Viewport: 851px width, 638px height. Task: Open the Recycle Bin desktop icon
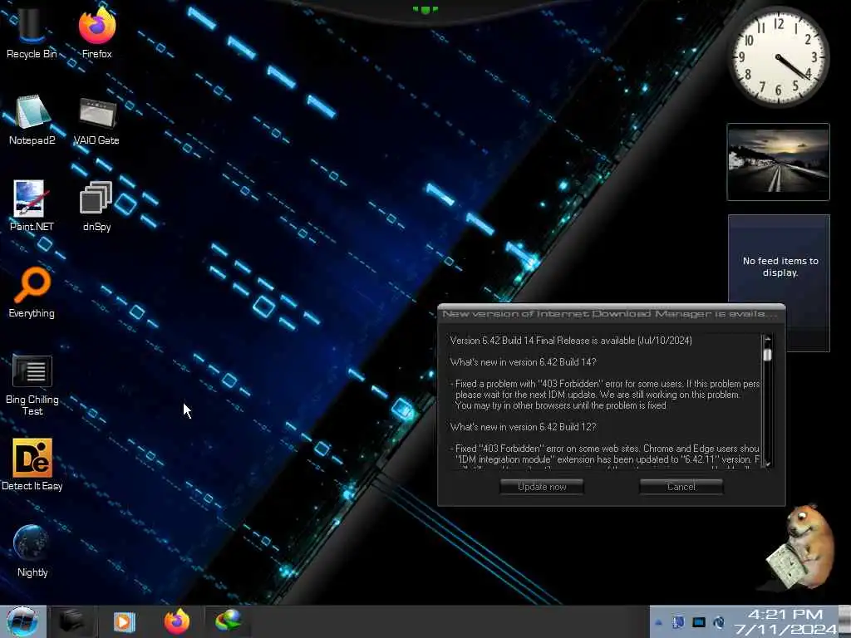(32, 32)
